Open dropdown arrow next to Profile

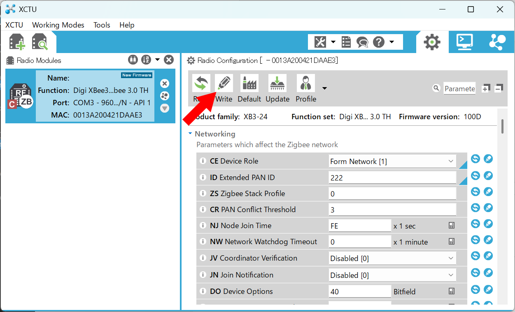coord(324,88)
